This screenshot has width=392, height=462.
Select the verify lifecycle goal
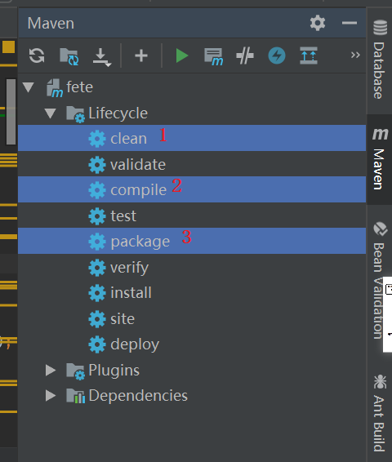tap(192, 267)
